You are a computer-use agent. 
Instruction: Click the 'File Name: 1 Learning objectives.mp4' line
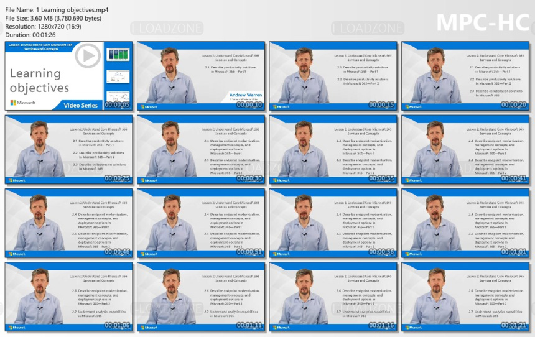[57, 10]
